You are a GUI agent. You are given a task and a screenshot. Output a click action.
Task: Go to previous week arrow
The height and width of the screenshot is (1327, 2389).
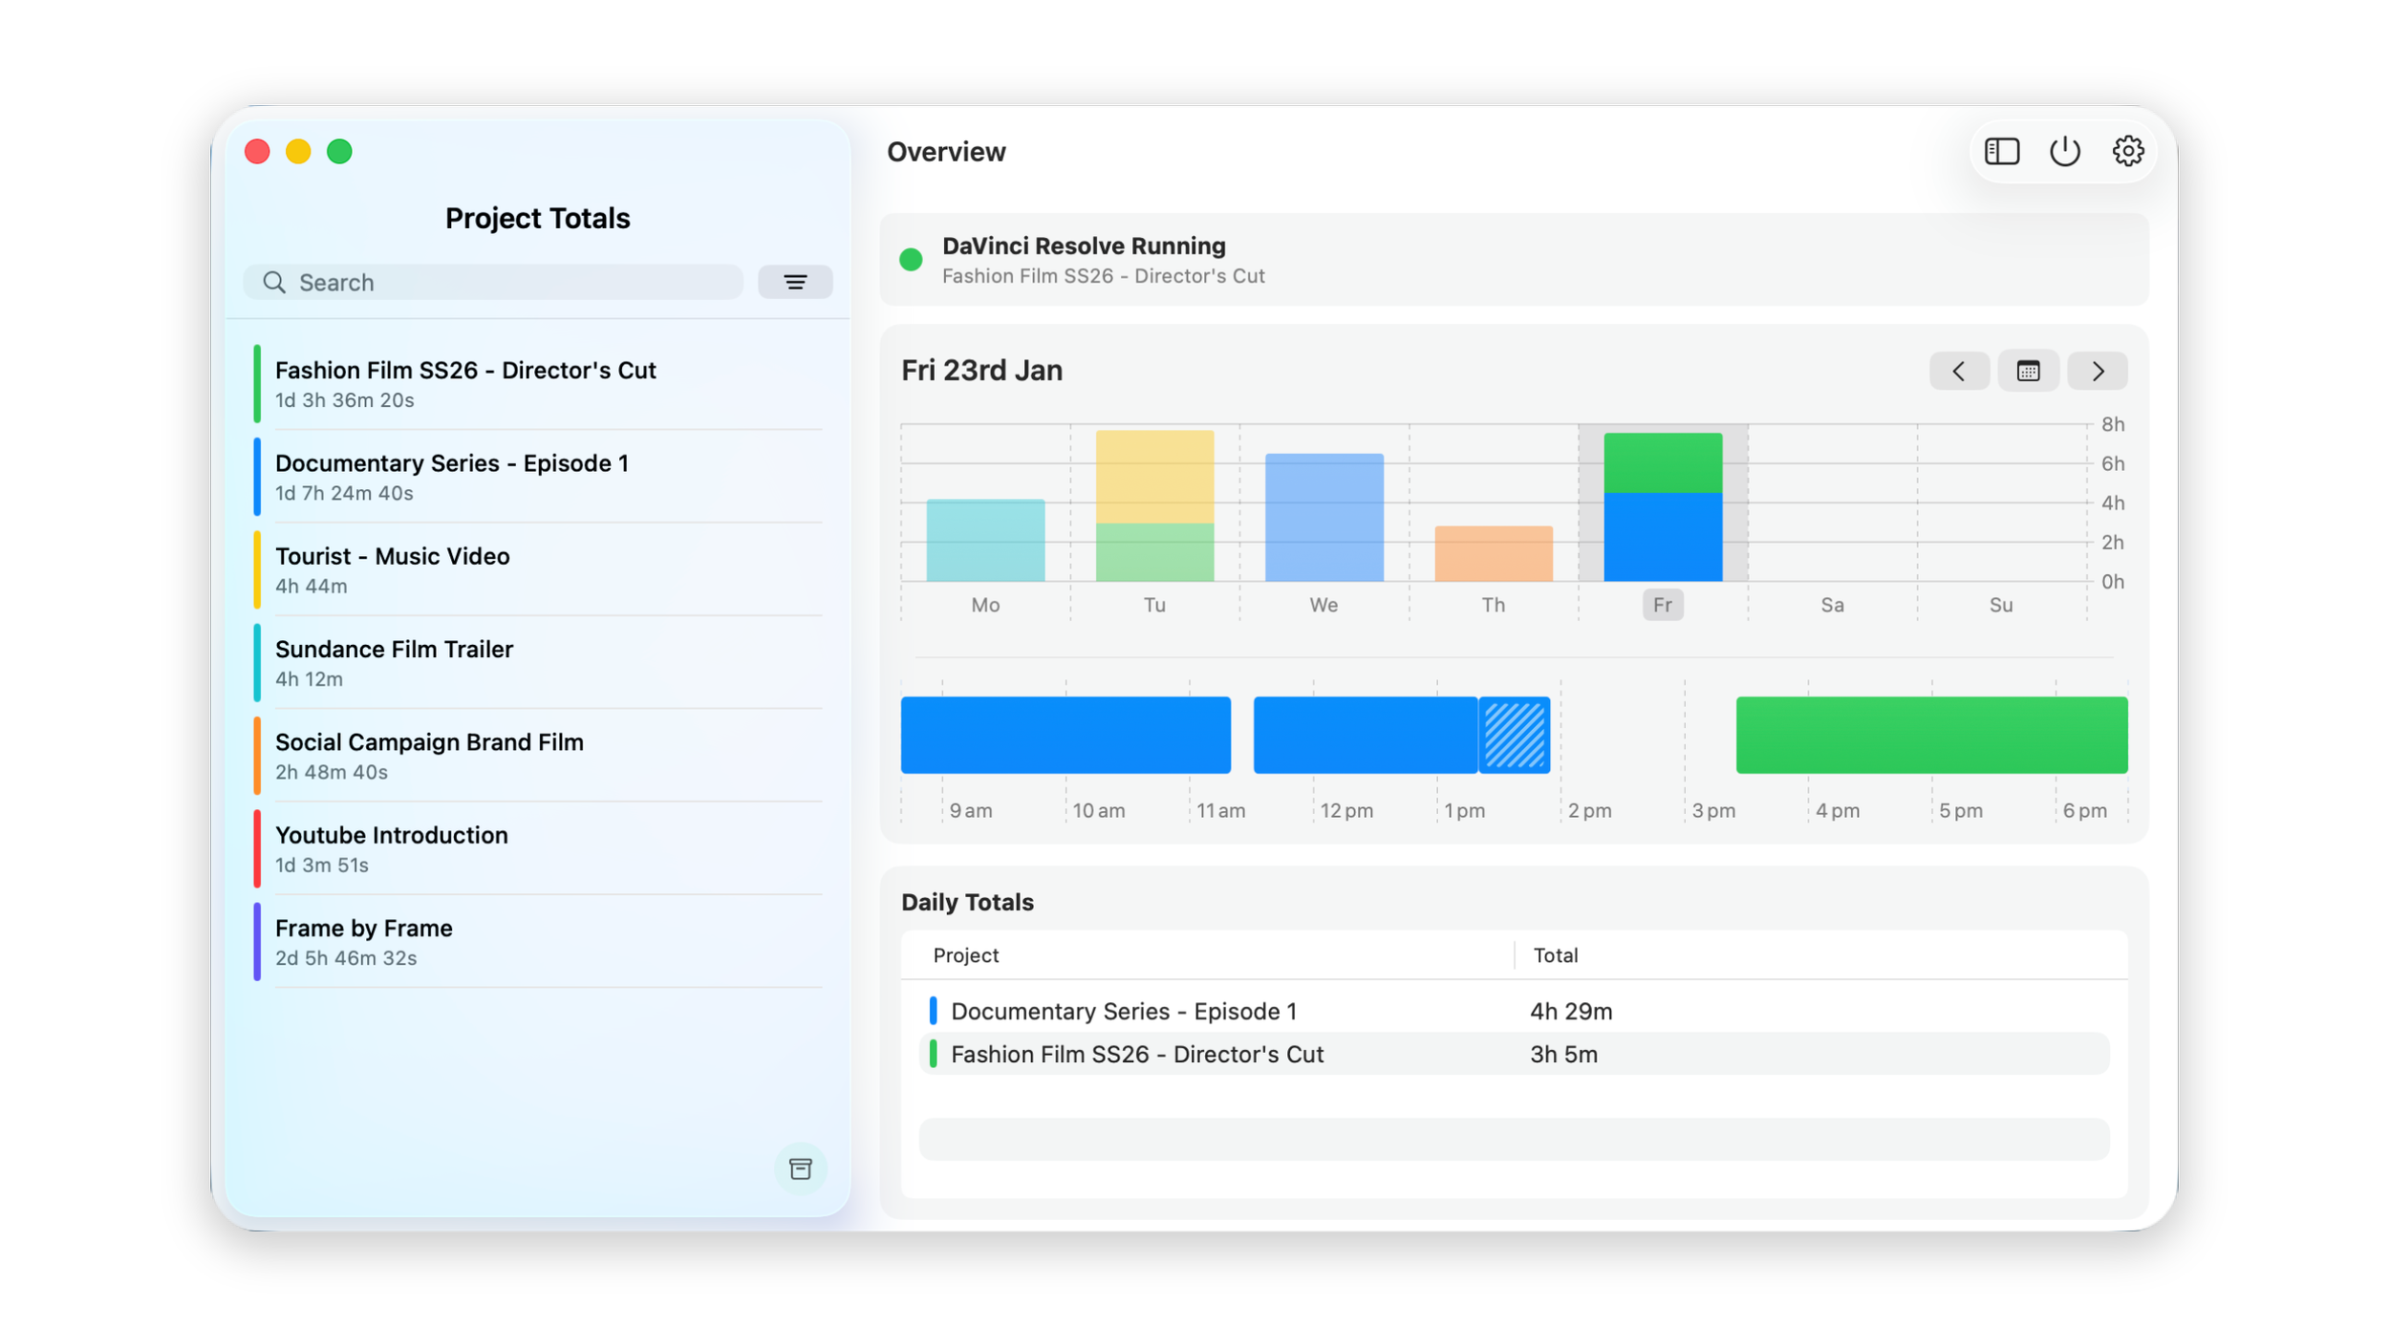click(x=1958, y=371)
